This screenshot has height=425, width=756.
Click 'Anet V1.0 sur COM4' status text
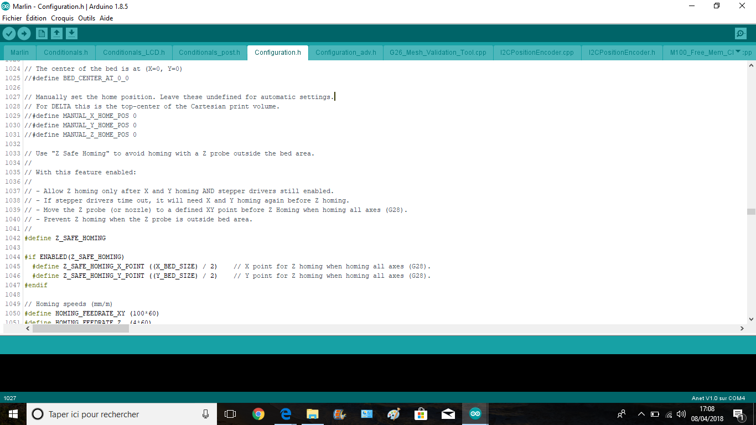point(718,398)
